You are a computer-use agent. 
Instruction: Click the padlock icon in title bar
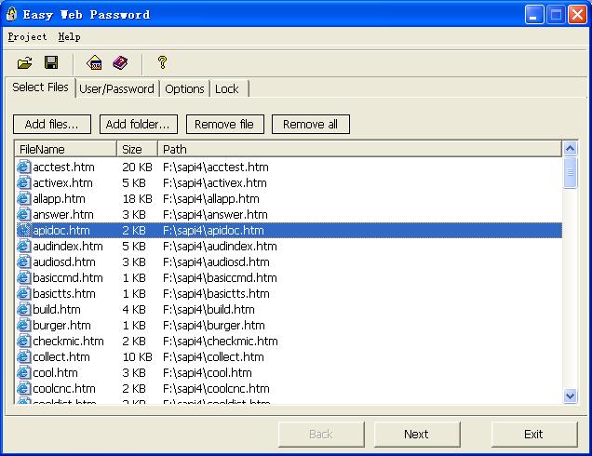12,14
